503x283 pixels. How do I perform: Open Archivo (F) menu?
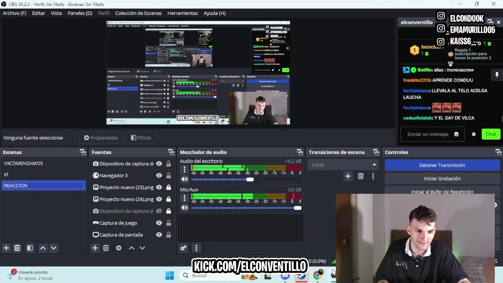(x=15, y=13)
